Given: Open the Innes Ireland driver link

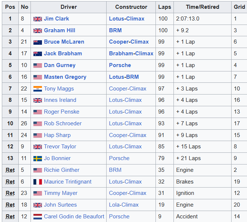Looking at the screenshot, I should point(60,100).
